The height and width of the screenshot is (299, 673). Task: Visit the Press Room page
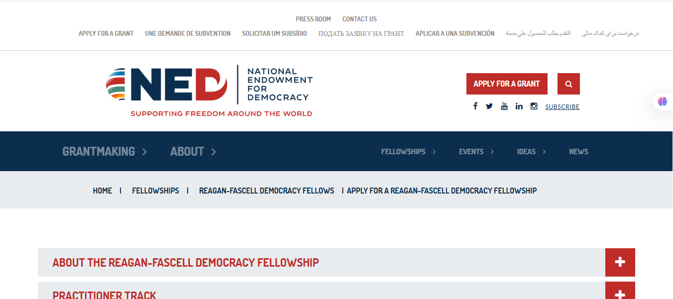coord(313,19)
